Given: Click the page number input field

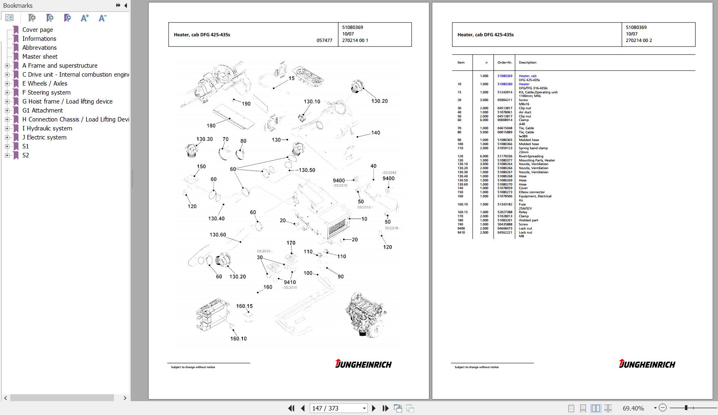Looking at the screenshot, I should pos(336,408).
